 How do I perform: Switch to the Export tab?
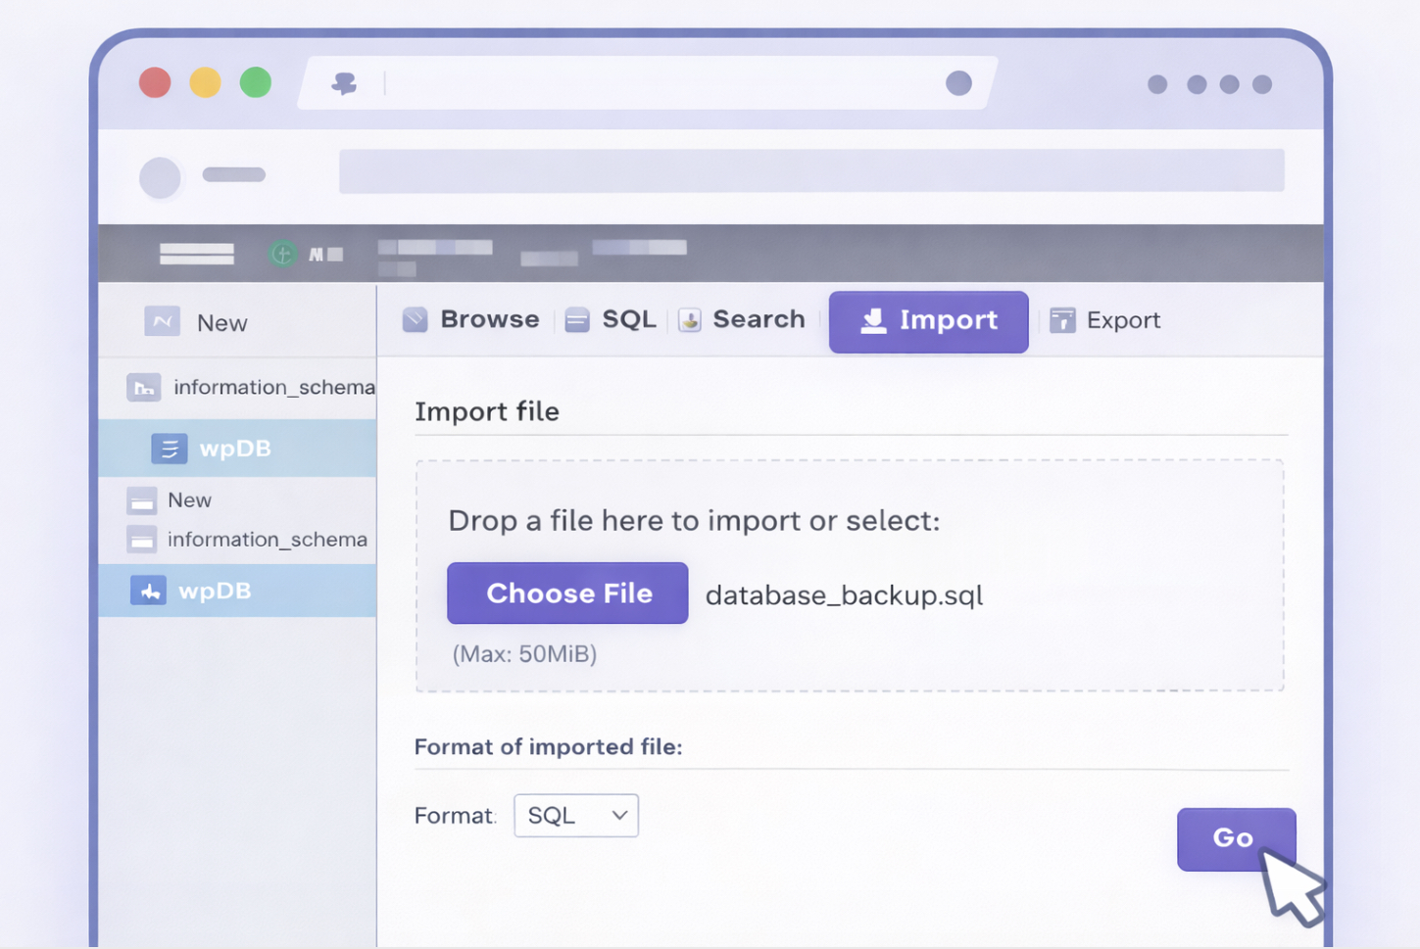tap(1123, 320)
